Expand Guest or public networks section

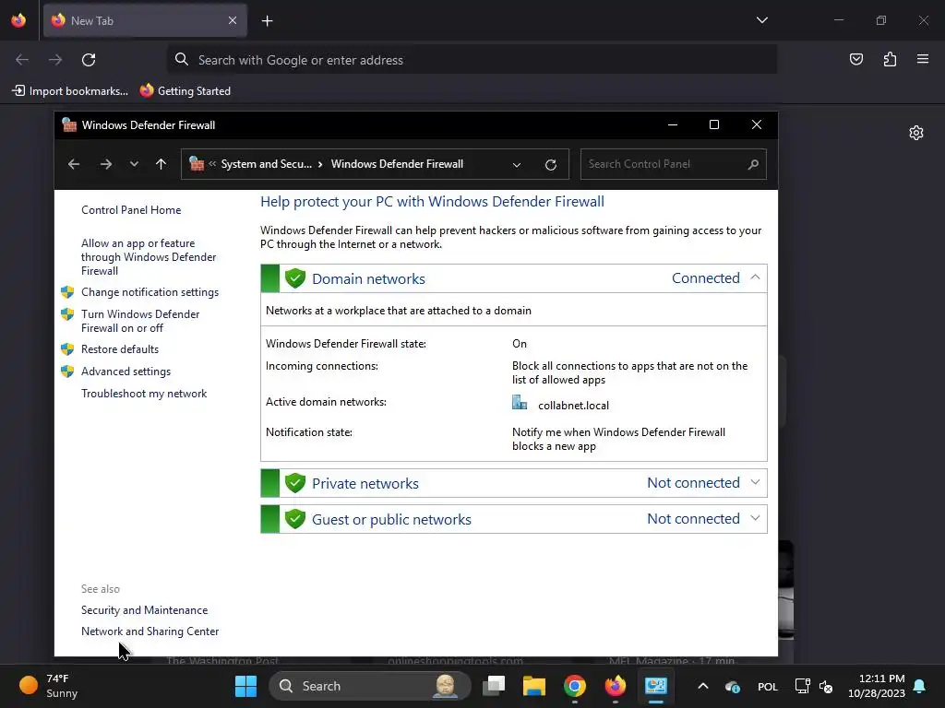[755, 518]
